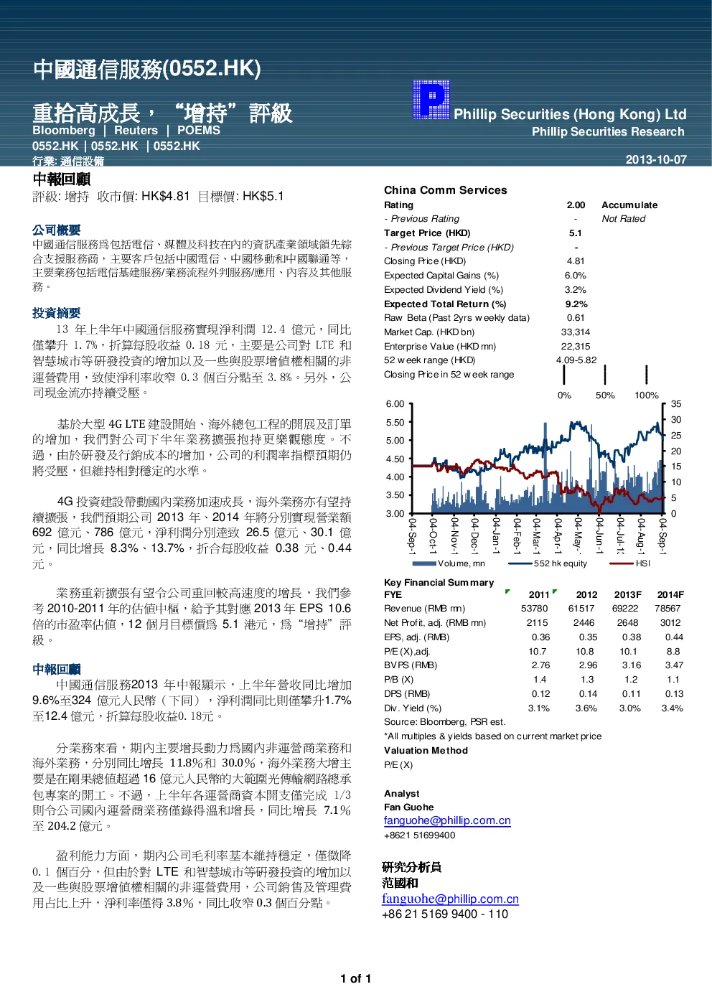Screen dimensions: 712x1007
Task: Click the page number 1 of 1
Action: point(356,979)
